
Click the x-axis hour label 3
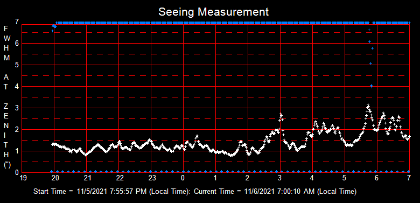point(279,178)
